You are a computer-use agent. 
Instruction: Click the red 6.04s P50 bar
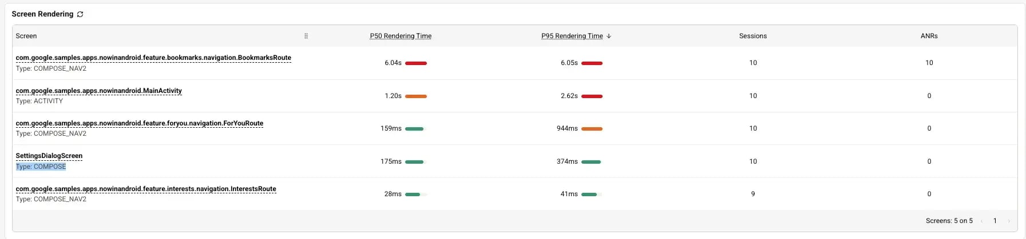pos(416,63)
